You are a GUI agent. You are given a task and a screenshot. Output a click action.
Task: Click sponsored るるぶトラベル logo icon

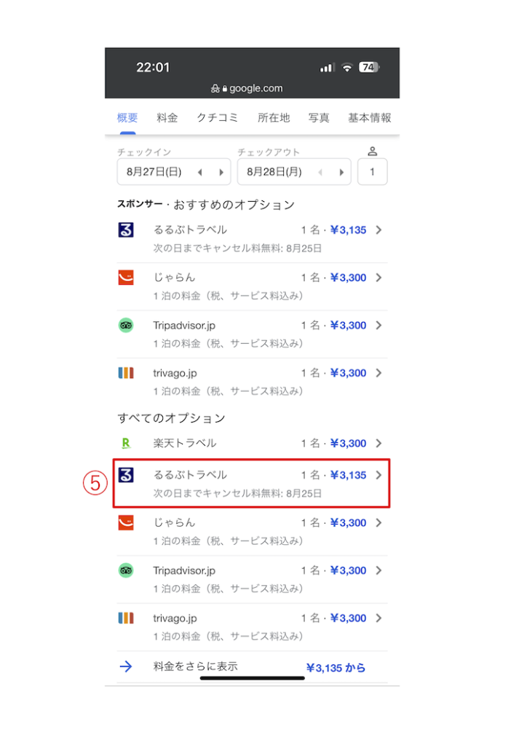tap(126, 229)
